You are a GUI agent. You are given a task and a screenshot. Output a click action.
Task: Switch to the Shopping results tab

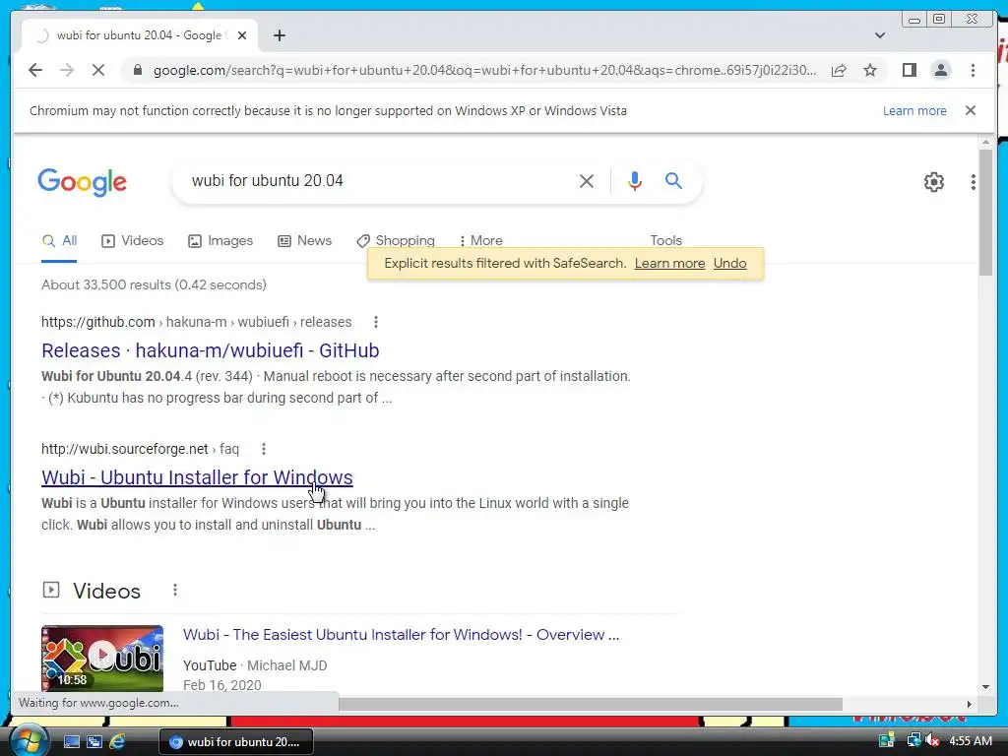pos(396,241)
